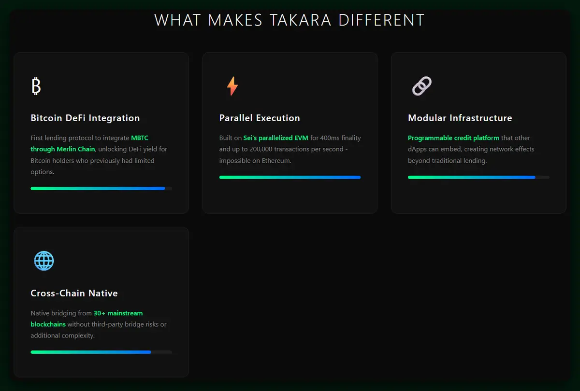Click the 'What Makes Takara Different' title
The height and width of the screenshot is (391, 580).
[290, 20]
